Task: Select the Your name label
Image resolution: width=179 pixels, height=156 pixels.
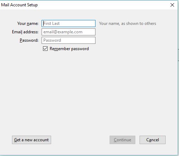Action: pyautogui.click(x=28, y=23)
